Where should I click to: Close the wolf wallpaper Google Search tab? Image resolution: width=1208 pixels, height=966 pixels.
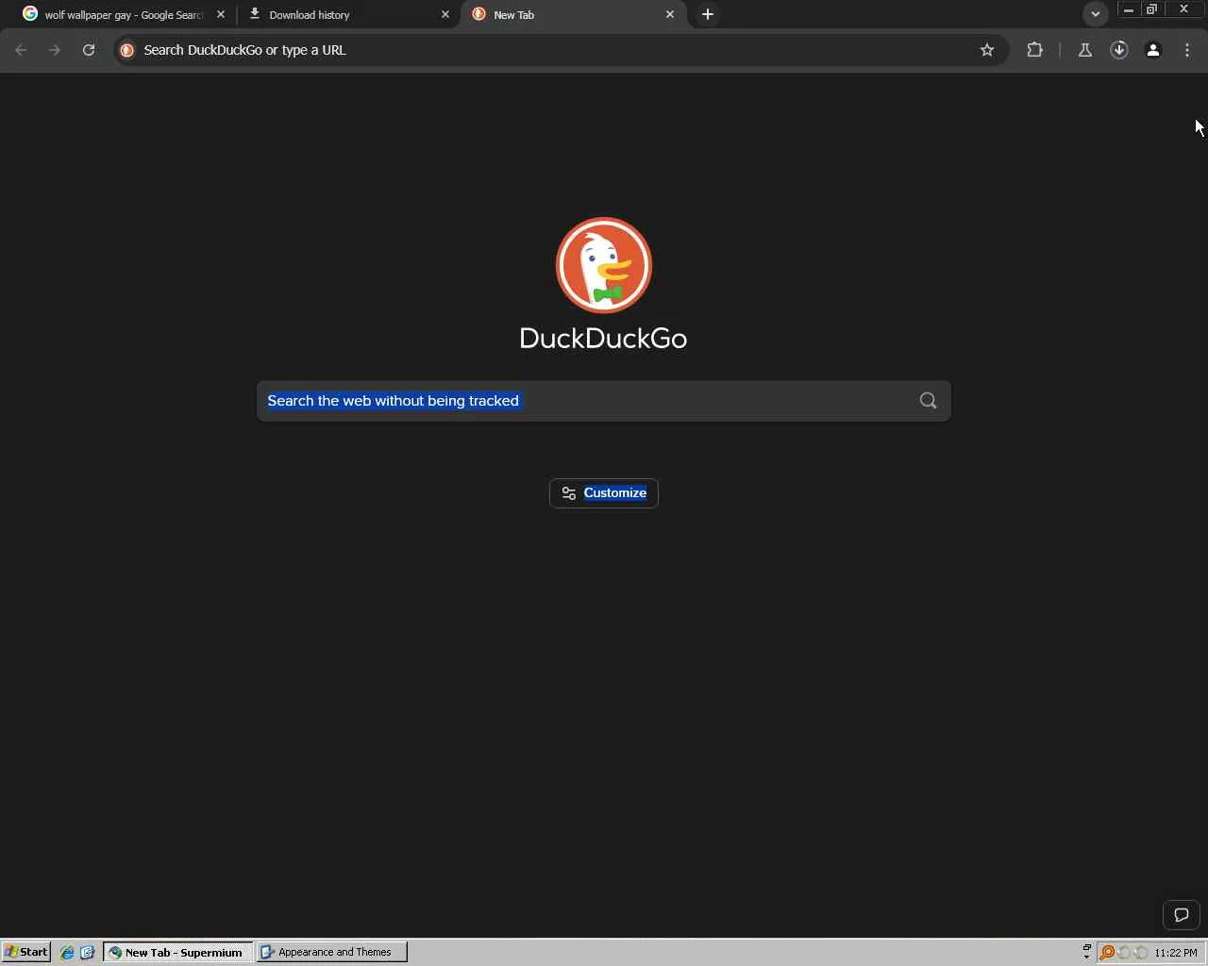[x=221, y=15]
